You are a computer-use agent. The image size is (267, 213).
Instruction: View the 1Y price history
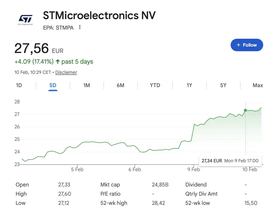pyautogui.click(x=189, y=85)
